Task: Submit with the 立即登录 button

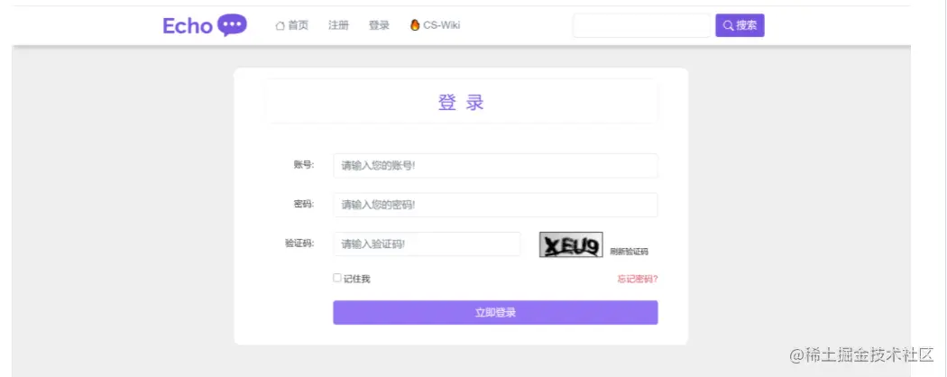Action: pyautogui.click(x=495, y=312)
